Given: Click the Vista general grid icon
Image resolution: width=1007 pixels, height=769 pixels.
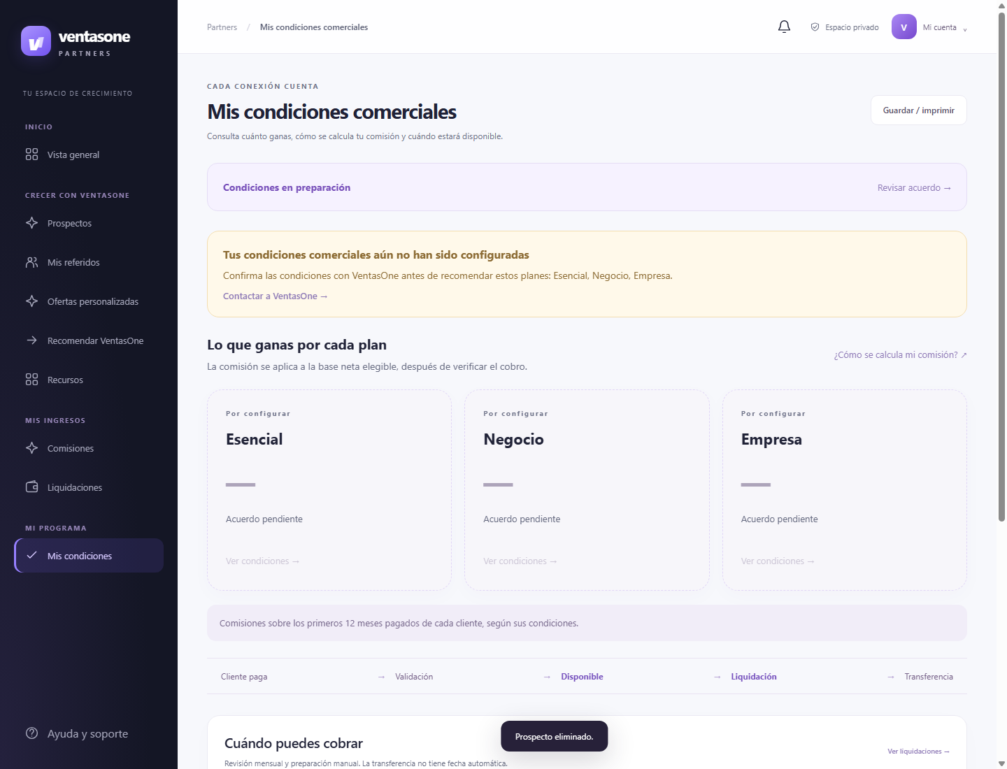Looking at the screenshot, I should (x=31, y=154).
